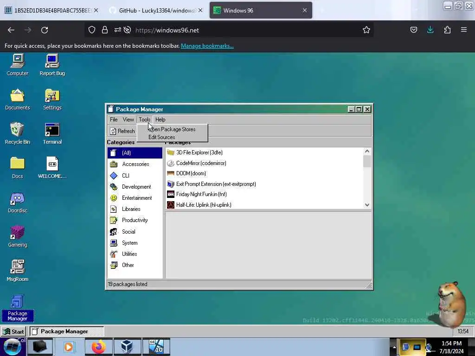Click the site padlock security icon
475x356 pixels.
click(x=105, y=30)
